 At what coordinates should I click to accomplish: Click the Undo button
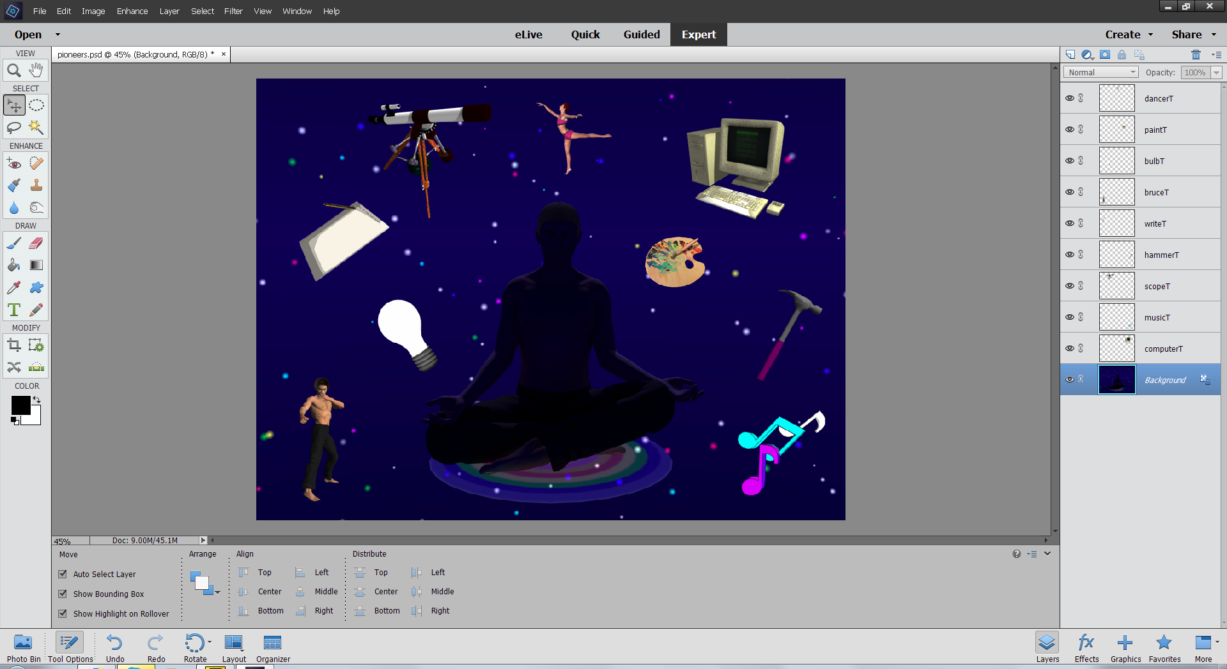point(115,647)
